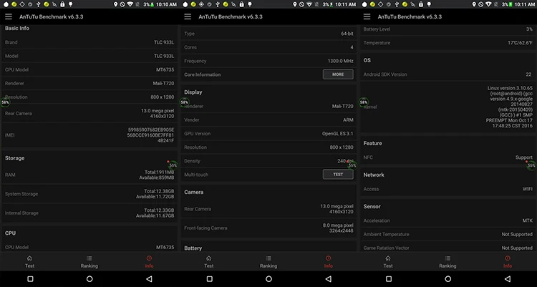
Task: Select Info tab in right screenshot
Action: tap(507, 262)
